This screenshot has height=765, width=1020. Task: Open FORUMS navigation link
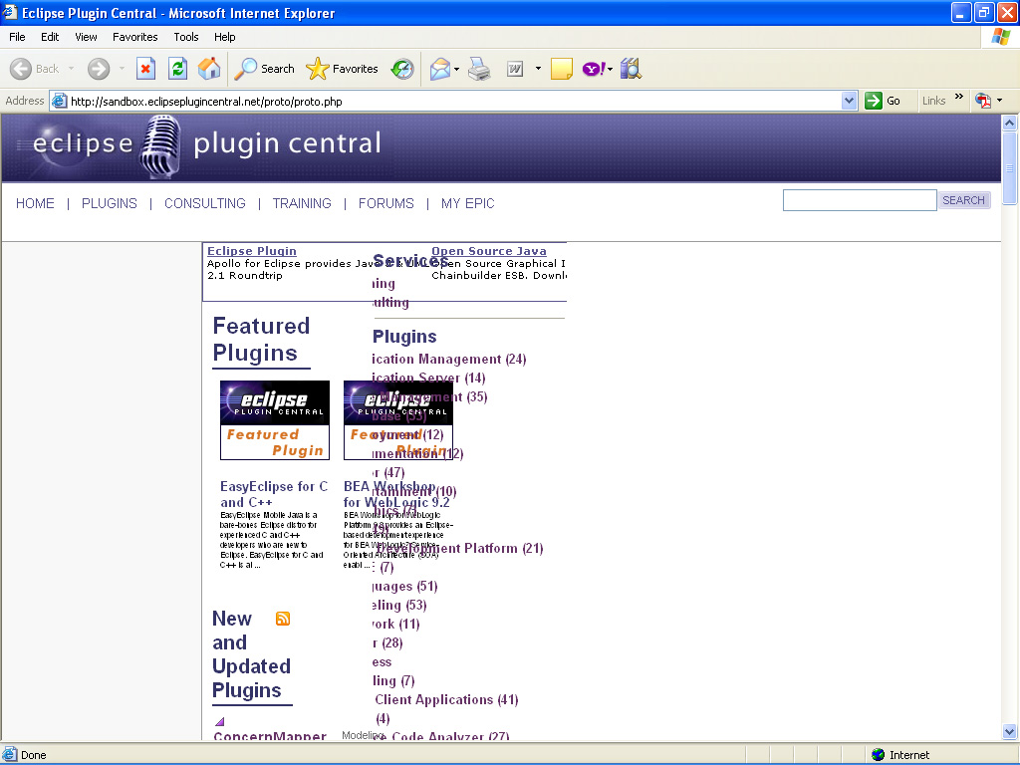(386, 203)
